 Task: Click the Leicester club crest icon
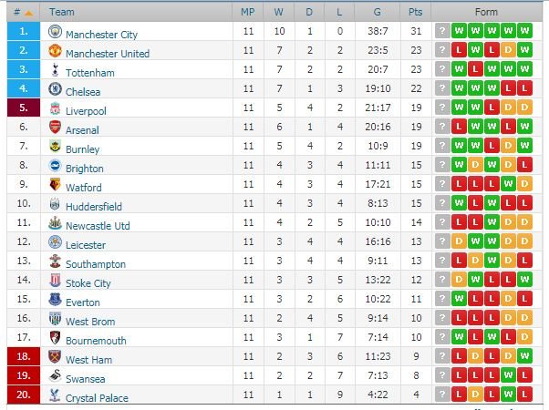point(55,242)
